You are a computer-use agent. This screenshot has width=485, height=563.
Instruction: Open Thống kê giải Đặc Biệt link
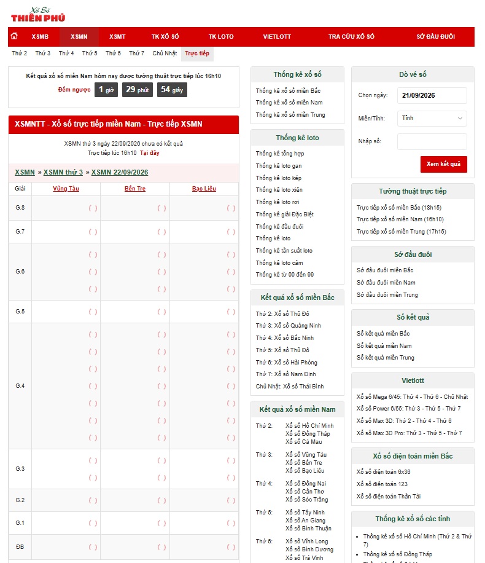(x=284, y=215)
